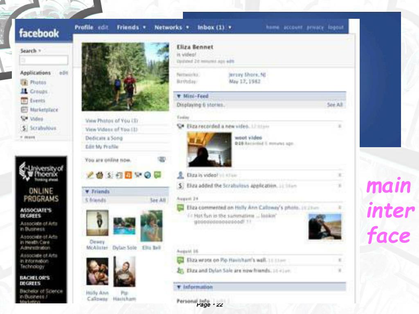Click person icon beside 'Eliza is video!' story
Screen dimensions: 419x314
tap(180, 175)
